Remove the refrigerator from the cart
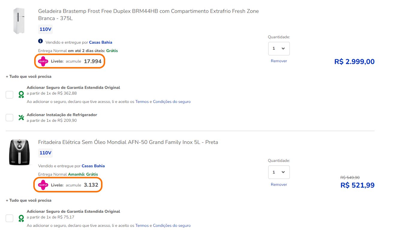The width and height of the screenshot is (398, 237). [279, 61]
